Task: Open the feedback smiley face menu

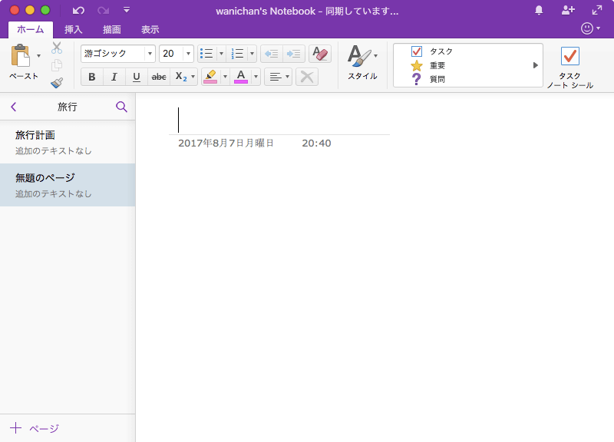Action: click(x=590, y=28)
